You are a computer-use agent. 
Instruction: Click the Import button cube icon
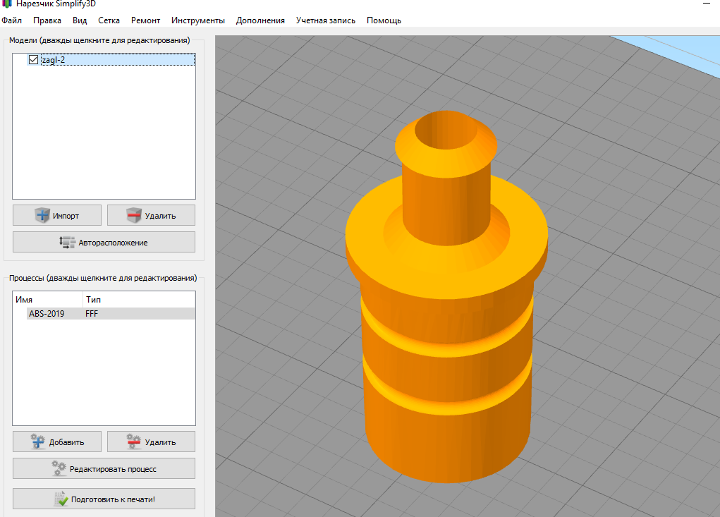coord(42,215)
